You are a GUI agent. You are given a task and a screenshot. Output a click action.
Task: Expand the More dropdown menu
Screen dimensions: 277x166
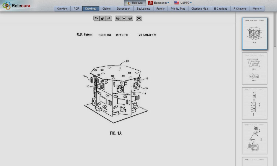[x=257, y=9]
